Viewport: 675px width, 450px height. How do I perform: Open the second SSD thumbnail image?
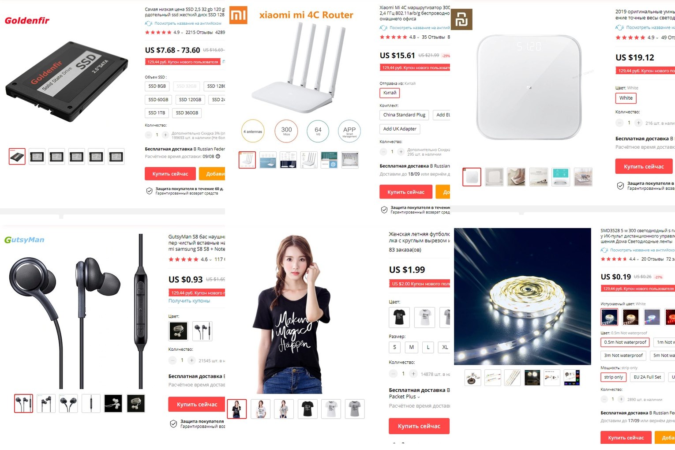pos(37,157)
